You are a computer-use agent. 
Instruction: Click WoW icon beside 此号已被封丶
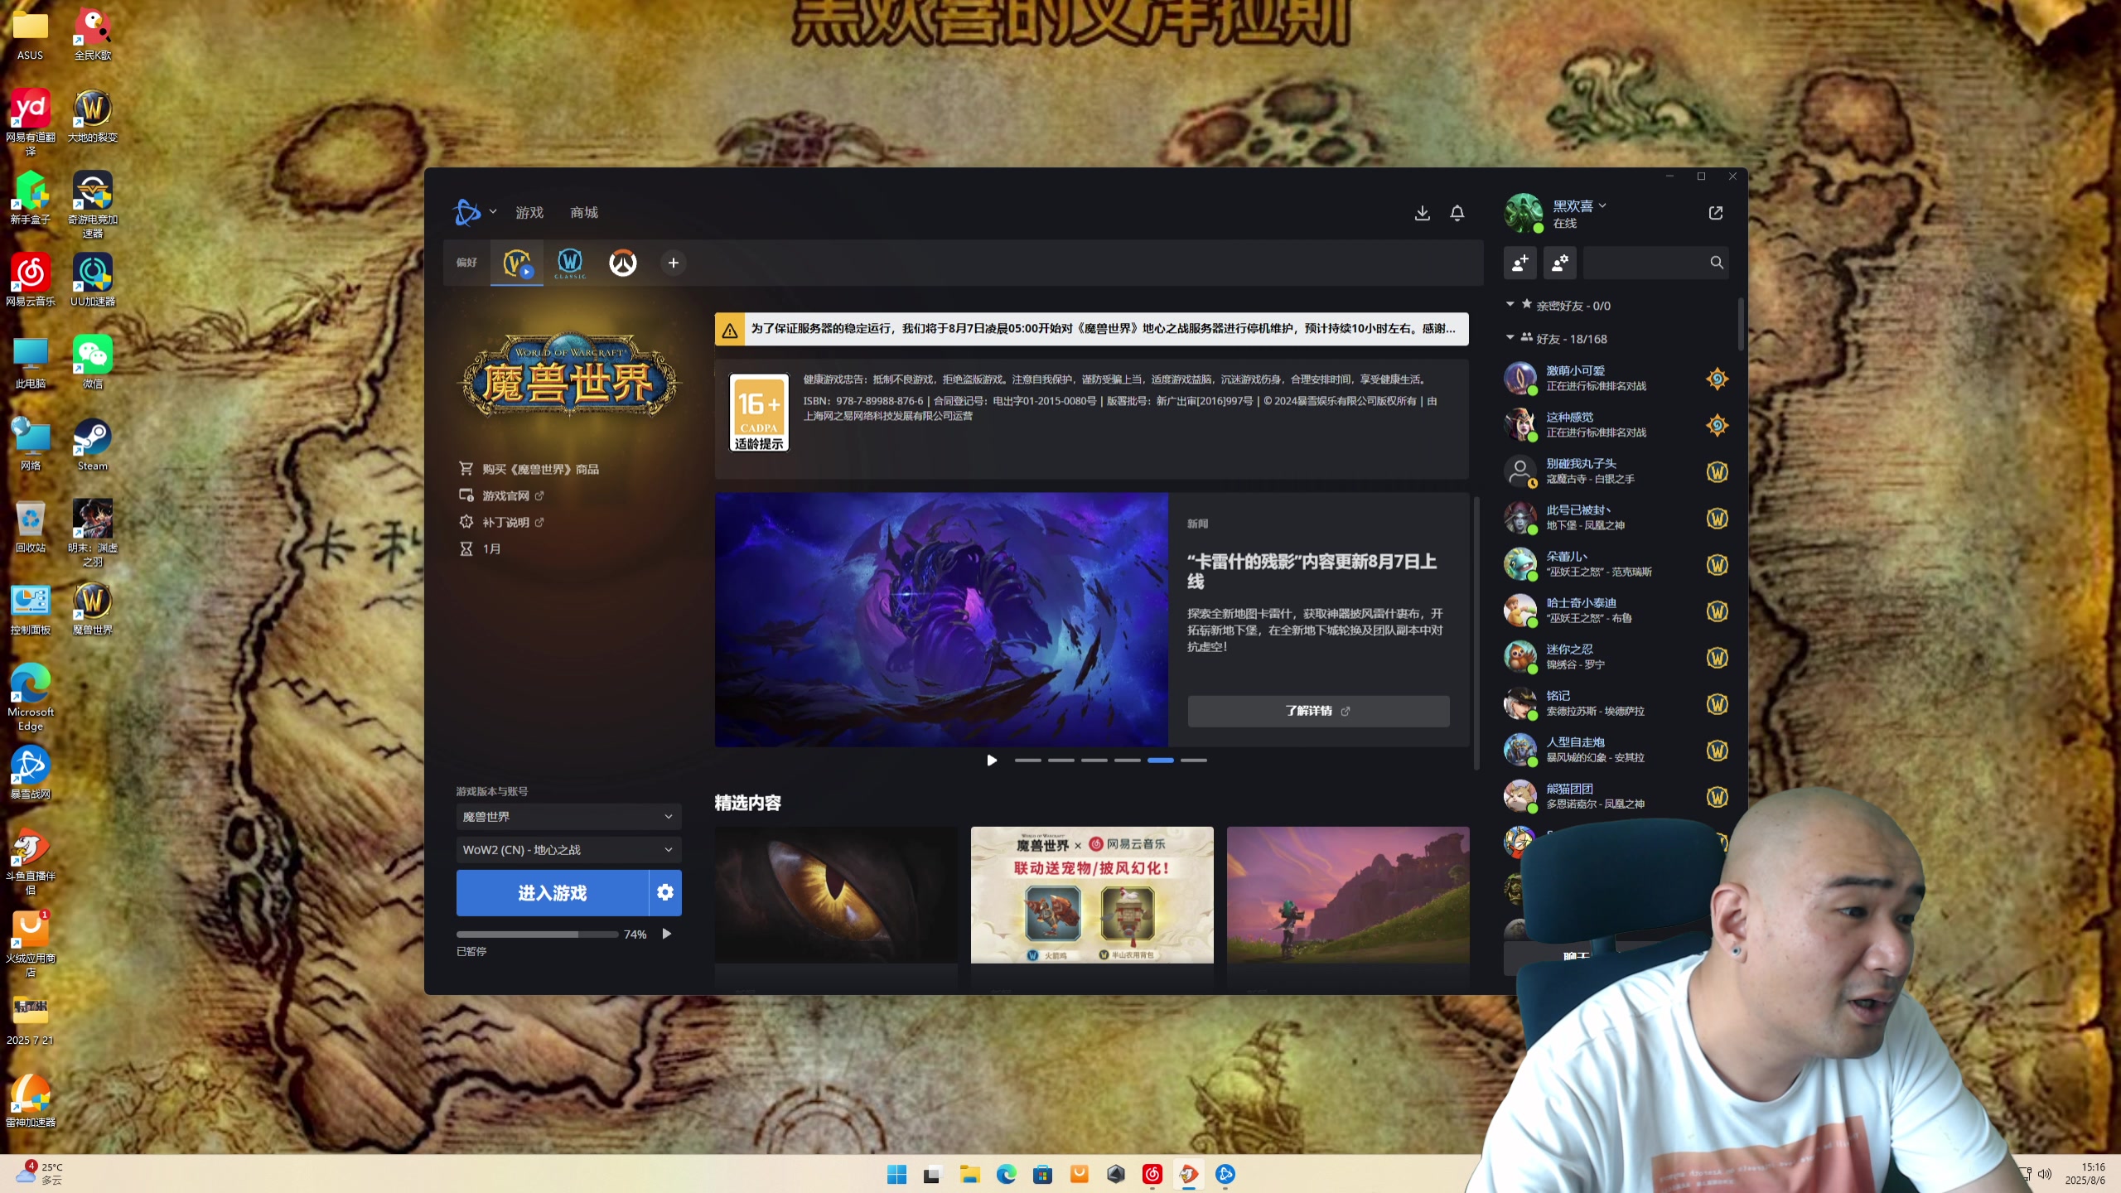point(1717,519)
